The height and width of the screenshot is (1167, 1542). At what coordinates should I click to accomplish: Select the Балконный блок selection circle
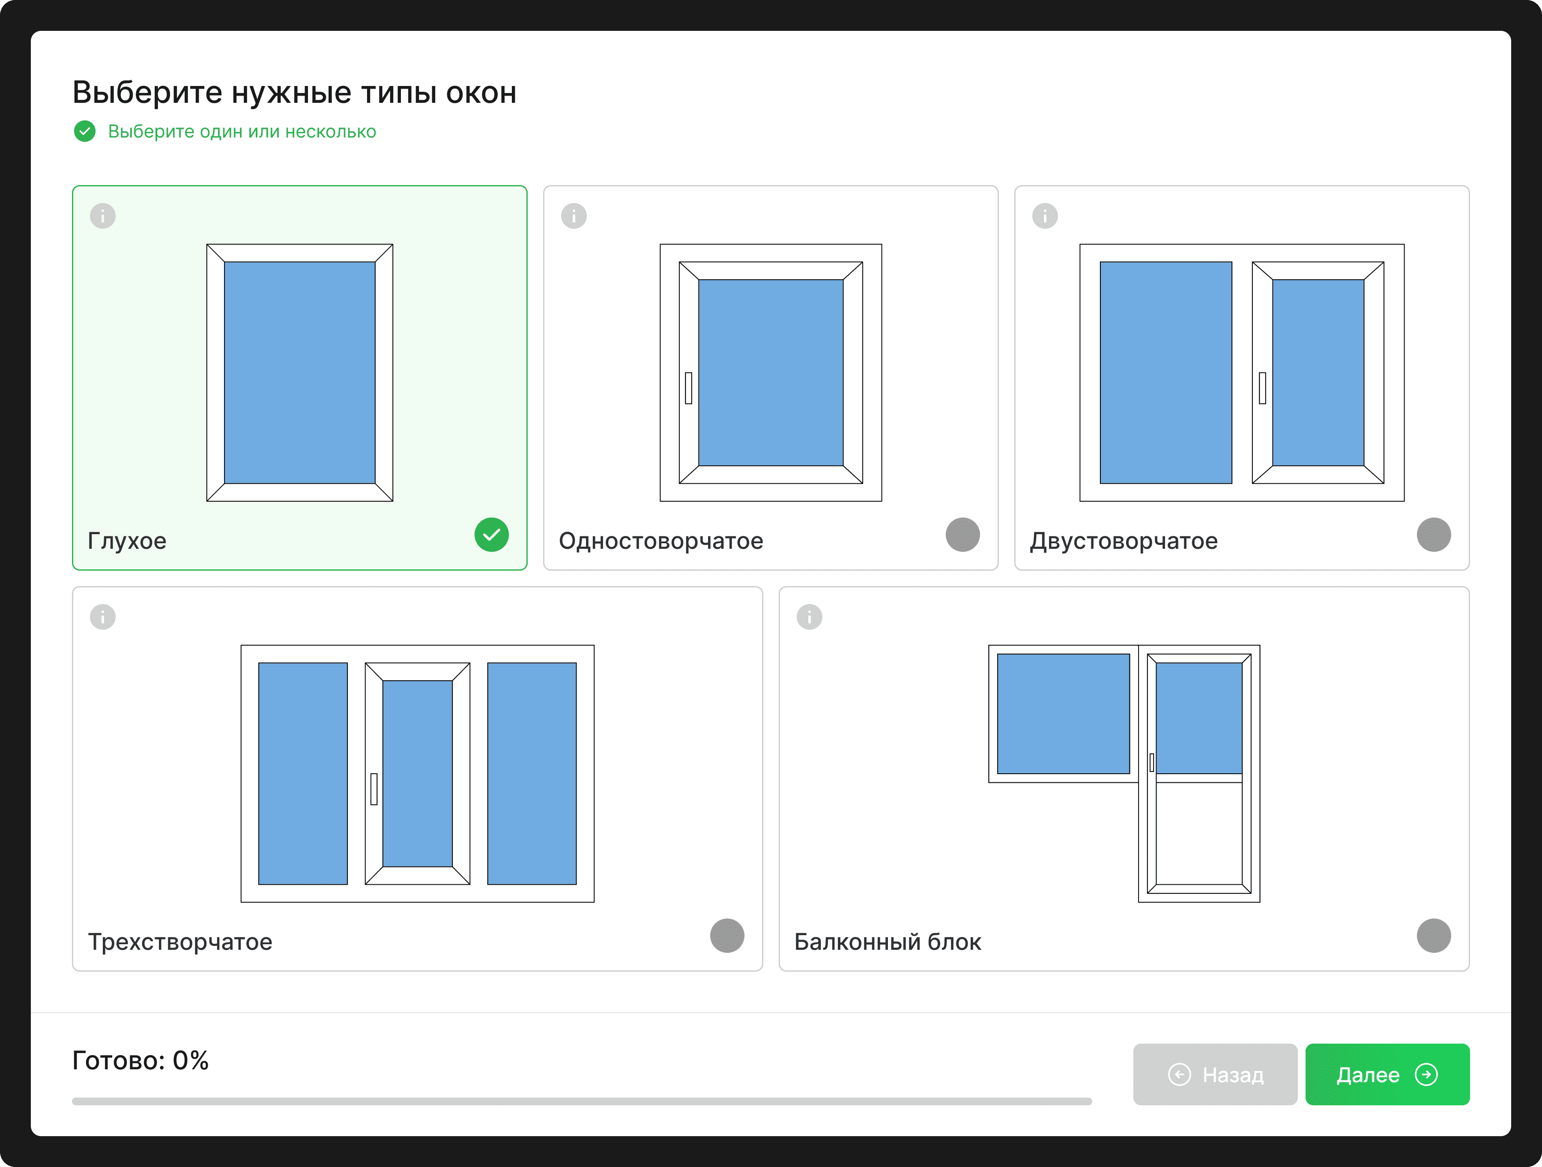pyautogui.click(x=1433, y=936)
